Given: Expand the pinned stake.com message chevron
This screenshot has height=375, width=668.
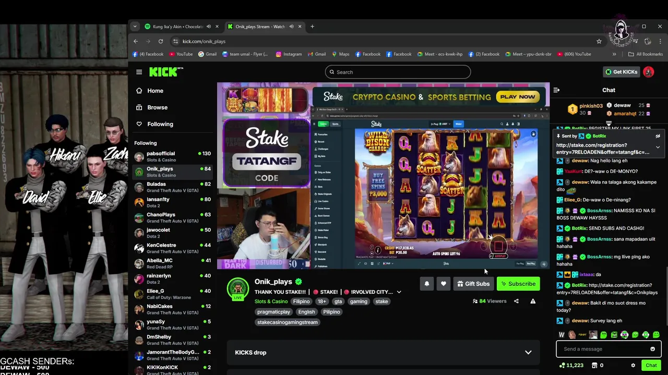Looking at the screenshot, I should point(658,147).
